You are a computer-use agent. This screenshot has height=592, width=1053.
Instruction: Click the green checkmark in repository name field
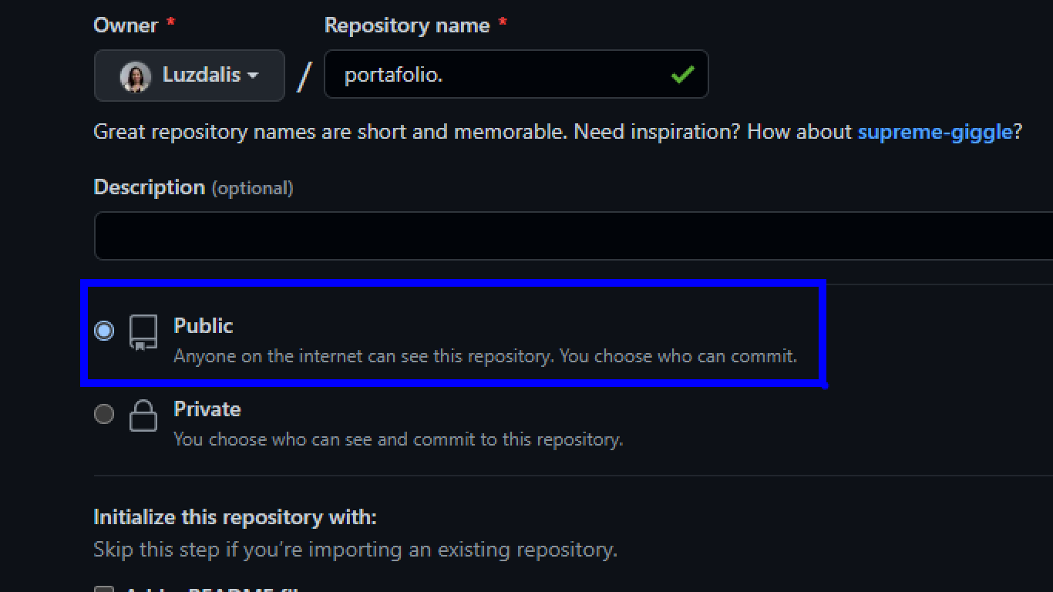(x=682, y=75)
